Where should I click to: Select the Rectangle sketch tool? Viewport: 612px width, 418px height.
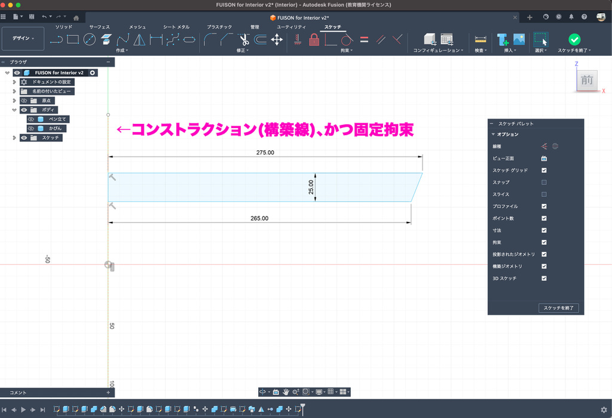(73, 39)
